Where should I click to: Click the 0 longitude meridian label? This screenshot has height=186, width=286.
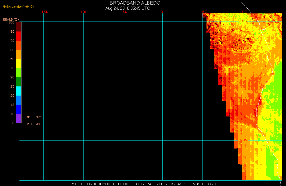tap(162, 12)
